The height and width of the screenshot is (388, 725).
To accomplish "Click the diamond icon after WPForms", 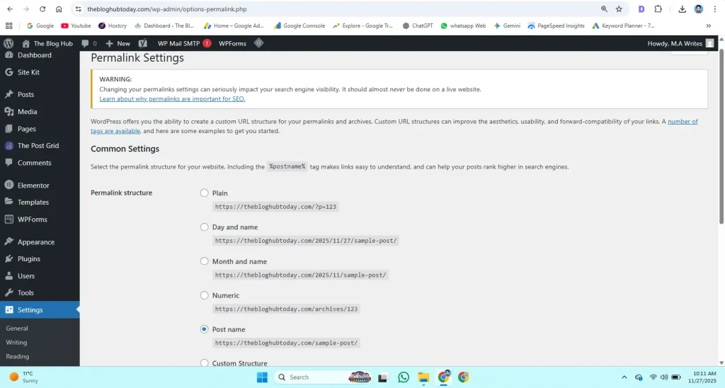I will pos(258,43).
